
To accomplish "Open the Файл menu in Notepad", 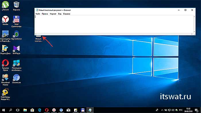I will point(38,14).
